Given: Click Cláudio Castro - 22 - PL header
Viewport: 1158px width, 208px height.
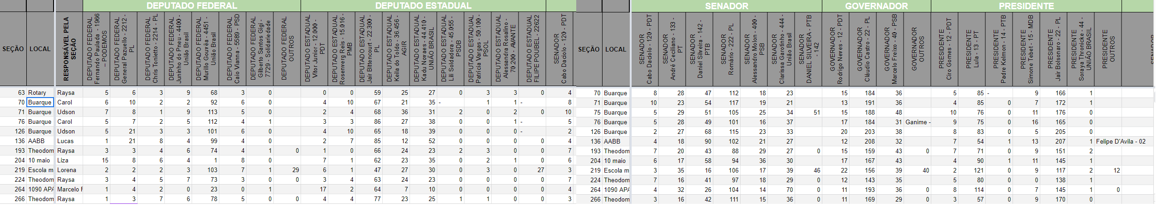Looking at the screenshot, I should 863,49.
